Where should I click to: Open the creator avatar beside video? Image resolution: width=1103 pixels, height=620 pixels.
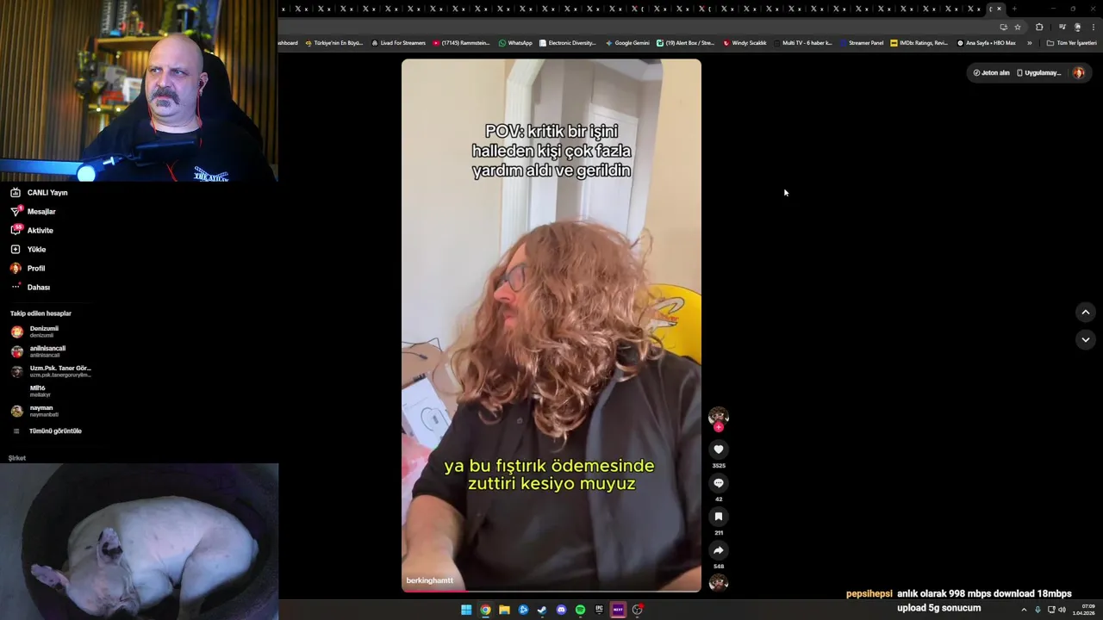pos(719,417)
